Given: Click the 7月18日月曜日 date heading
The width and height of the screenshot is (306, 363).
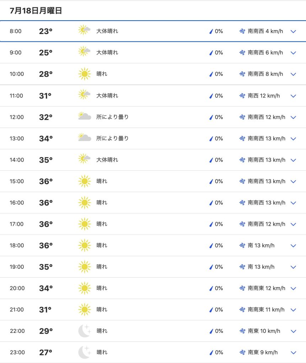Looking at the screenshot, I should (x=36, y=10).
